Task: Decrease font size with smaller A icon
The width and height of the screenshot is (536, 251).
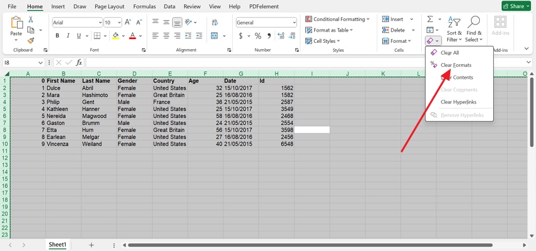Action: 139,23
